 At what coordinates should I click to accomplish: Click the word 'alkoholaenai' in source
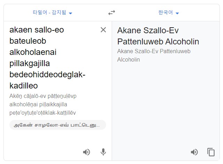point(33,52)
